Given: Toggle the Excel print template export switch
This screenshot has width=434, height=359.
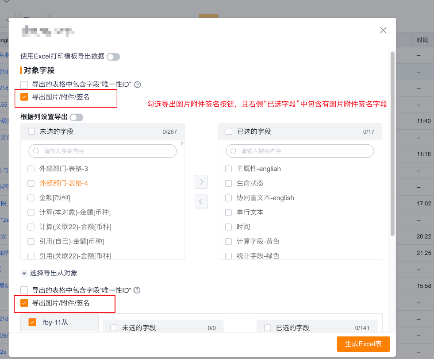Looking at the screenshot, I should pyautogui.click(x=113, y=57).
